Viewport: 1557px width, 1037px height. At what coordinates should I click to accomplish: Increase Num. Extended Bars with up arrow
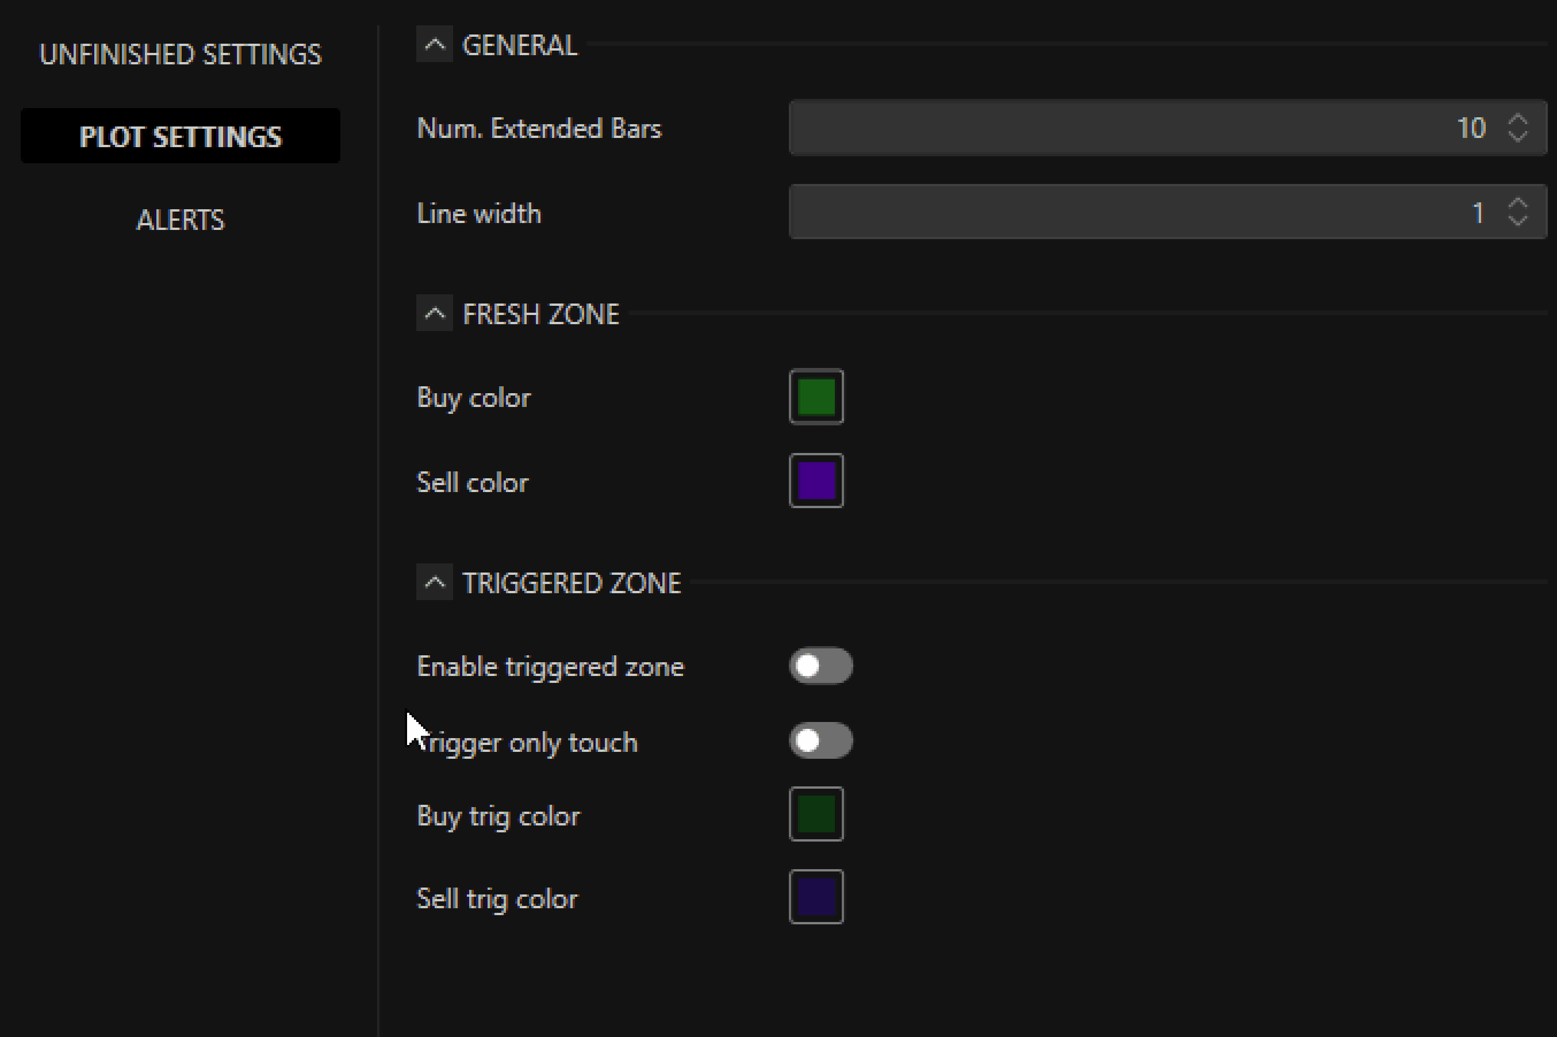[1517, 120]
